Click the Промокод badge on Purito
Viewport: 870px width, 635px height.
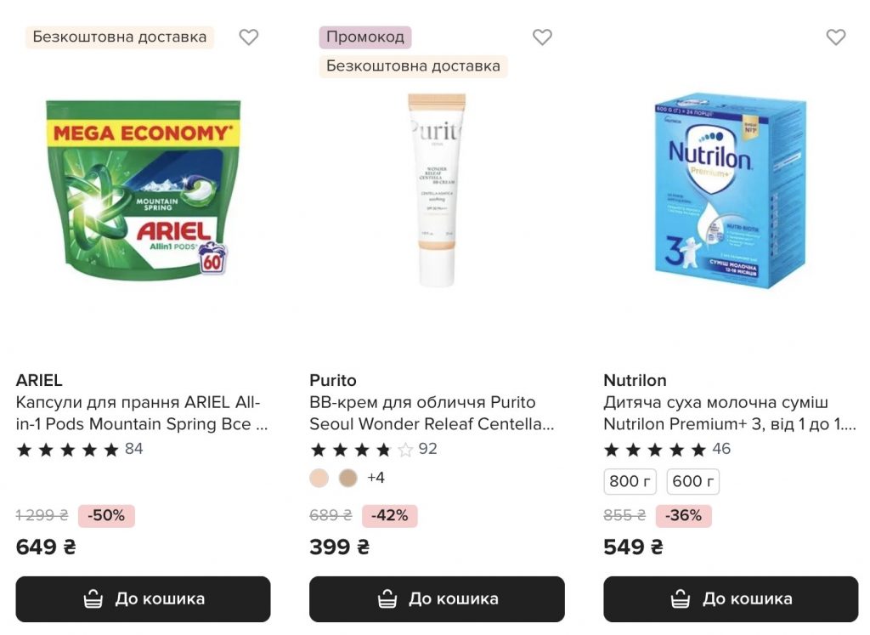pyautogui.click(x=365, y=37)
